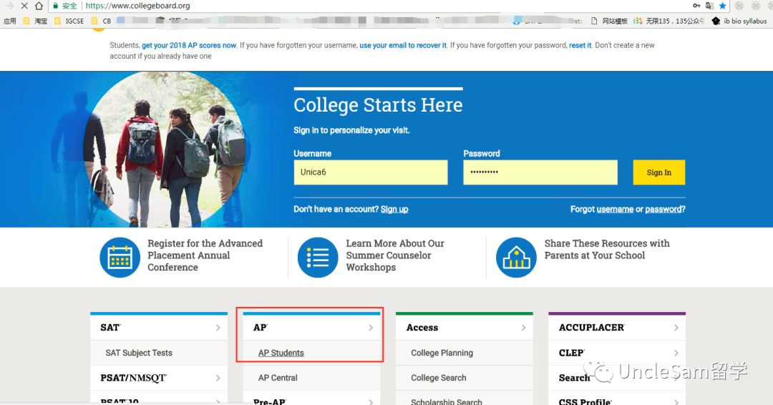Open the 无限135 bookmark
The image size is (773, 405).
pyautogui.click(x=669, y=21)
